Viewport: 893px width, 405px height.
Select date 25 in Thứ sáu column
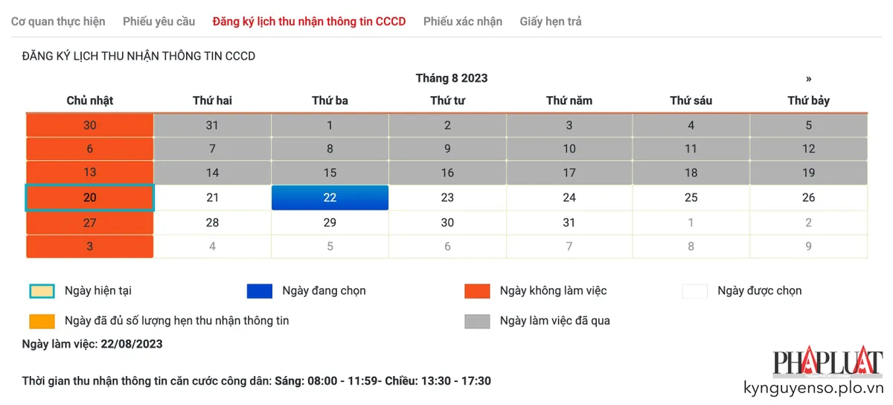tap(691, 198)
